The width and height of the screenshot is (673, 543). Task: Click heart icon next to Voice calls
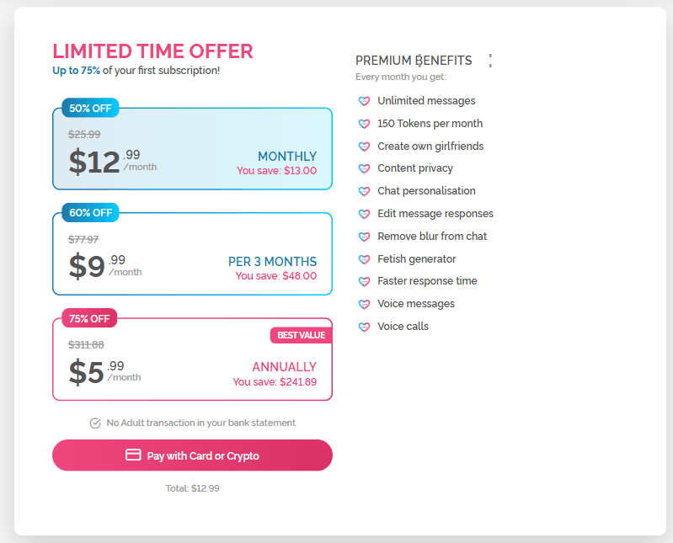click(364, 327)
